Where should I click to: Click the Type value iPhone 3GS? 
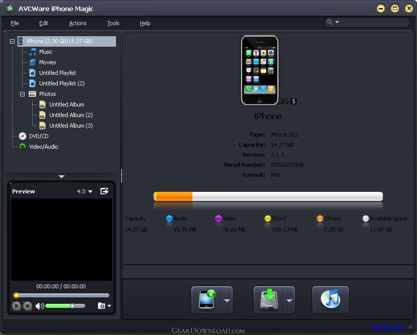click(x=284, y=135)
